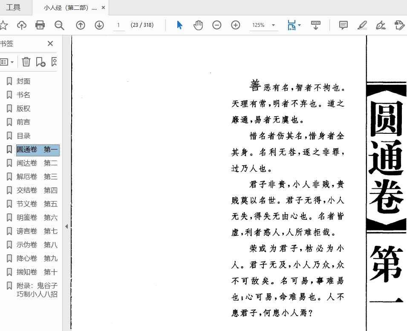The width and height of the screenshot is (407, 331).
Task: Open the 闻达卷 第二 bookmark
Action: 37,163
